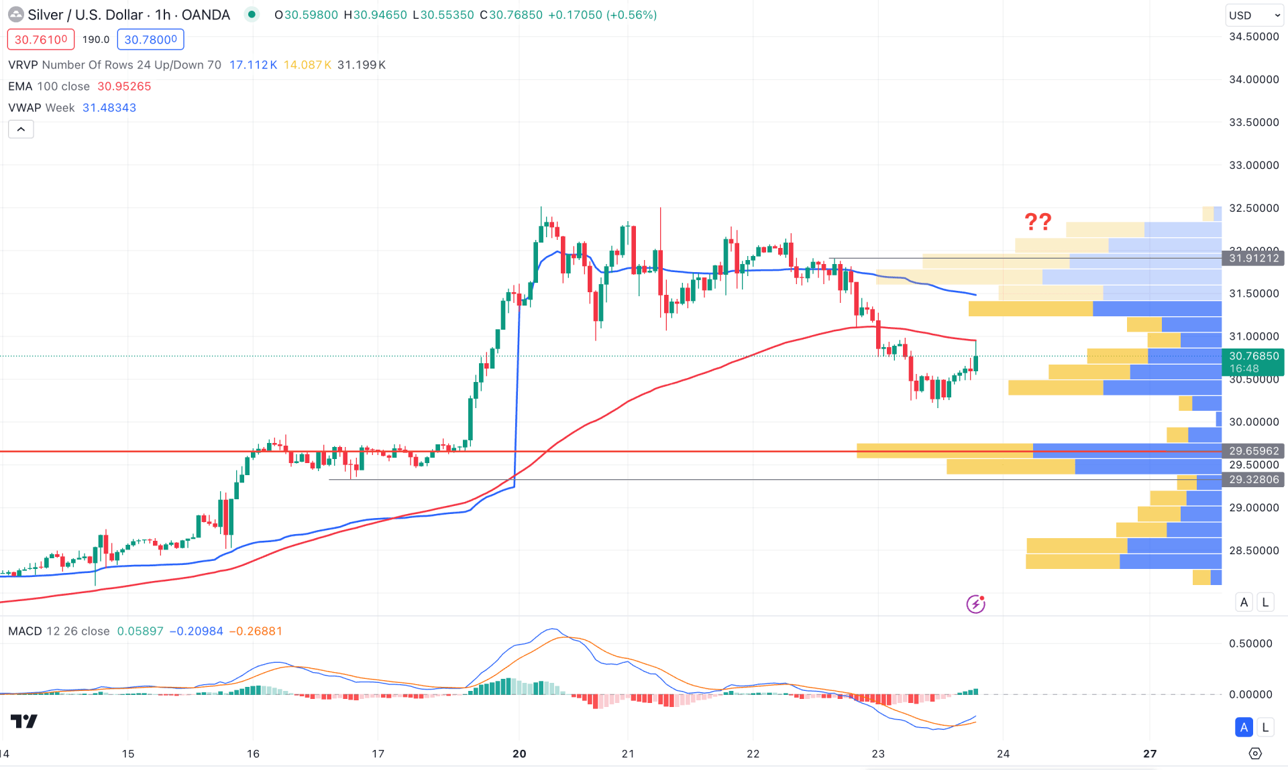
Task: Click the VWAP value 31.48343
Action: point(109,108)
